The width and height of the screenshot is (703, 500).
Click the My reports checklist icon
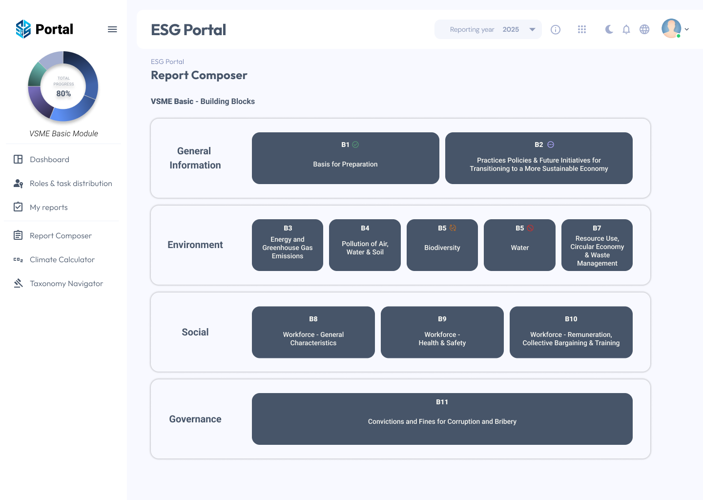18,207
